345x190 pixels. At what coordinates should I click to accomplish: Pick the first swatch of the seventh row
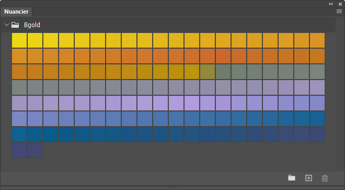point(19,135)
